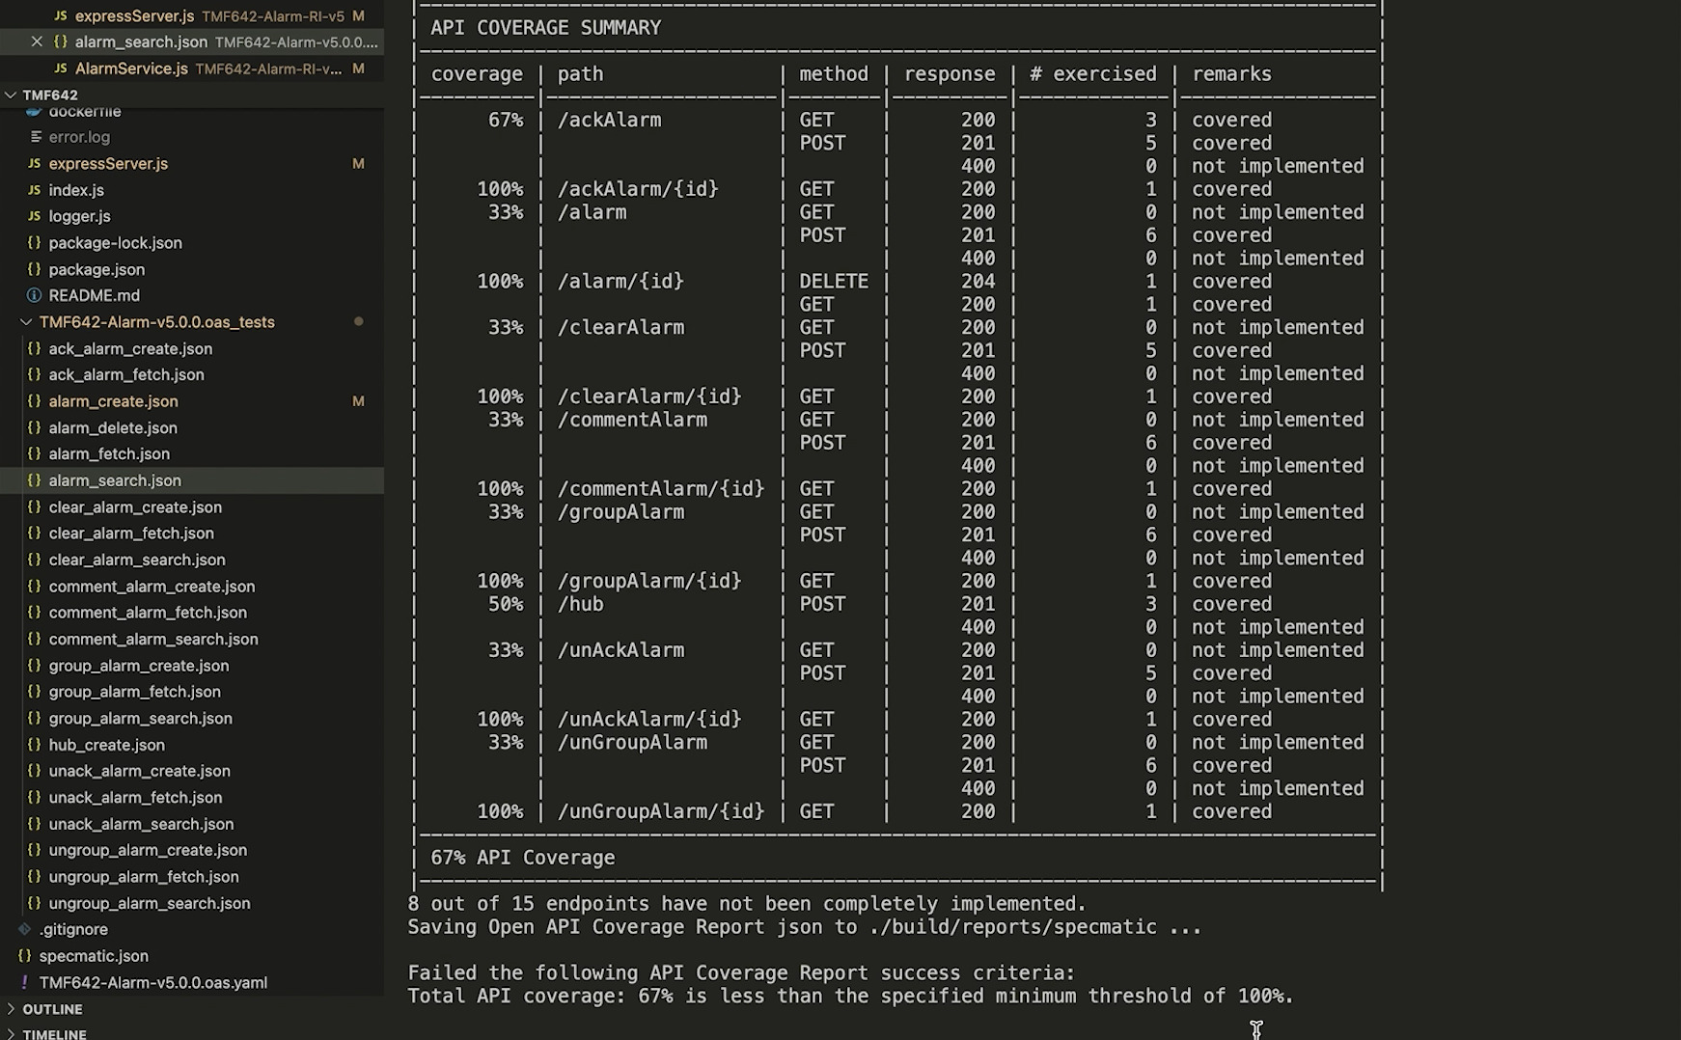
Task: Collapse the TMF642 explorer section
Action: pos(12,95)
